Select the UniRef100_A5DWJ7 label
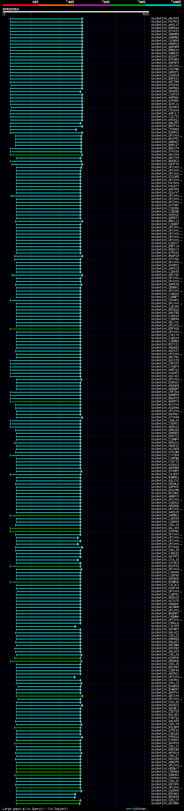 pyautogui.click(x=165, y=768)
